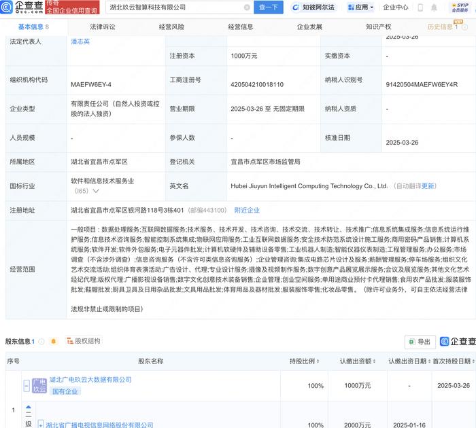Click 更新 link beside English name
The width and height of the screenshot is (476, 428).
[x=428, y=186]
